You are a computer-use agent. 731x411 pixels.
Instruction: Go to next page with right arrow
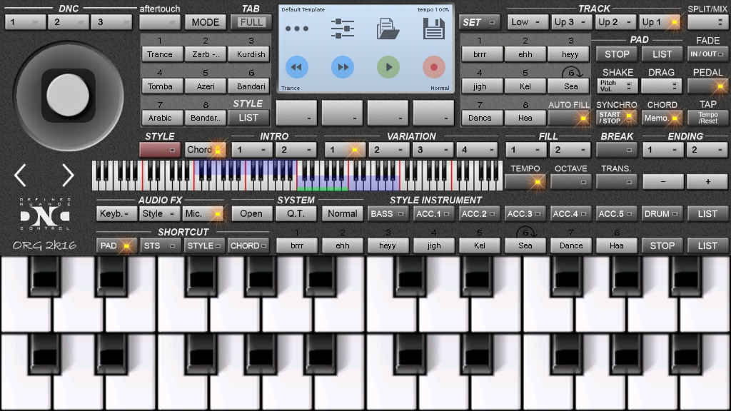pyautogui.click(x=68, y=176)
